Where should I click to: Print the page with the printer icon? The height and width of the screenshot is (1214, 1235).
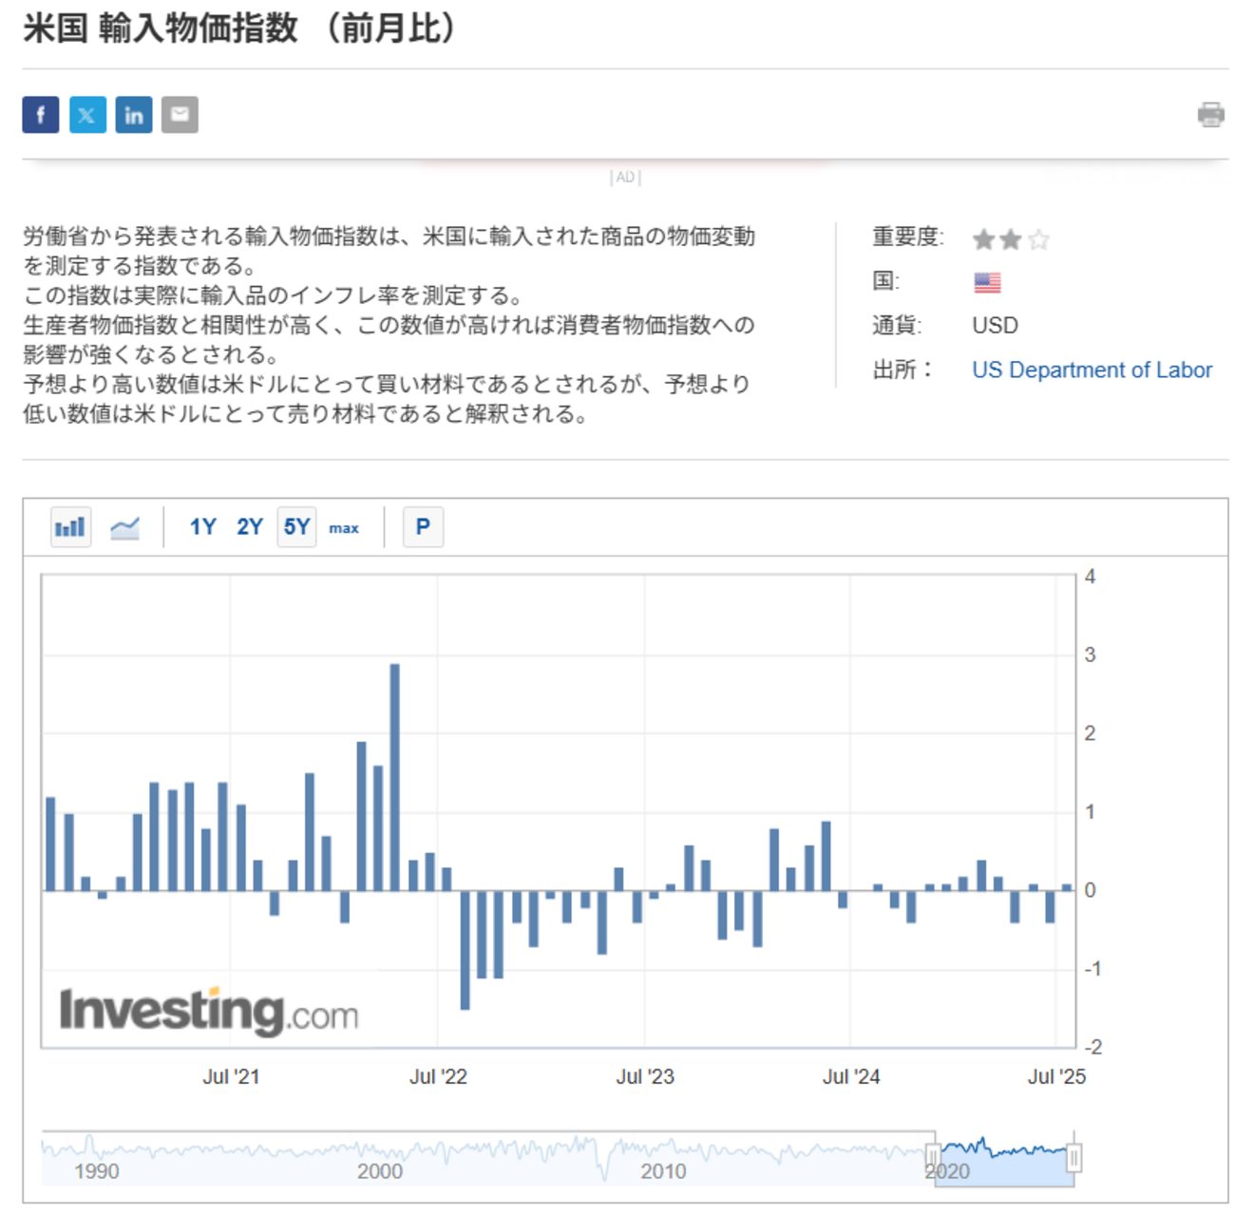coord(1211,115)
